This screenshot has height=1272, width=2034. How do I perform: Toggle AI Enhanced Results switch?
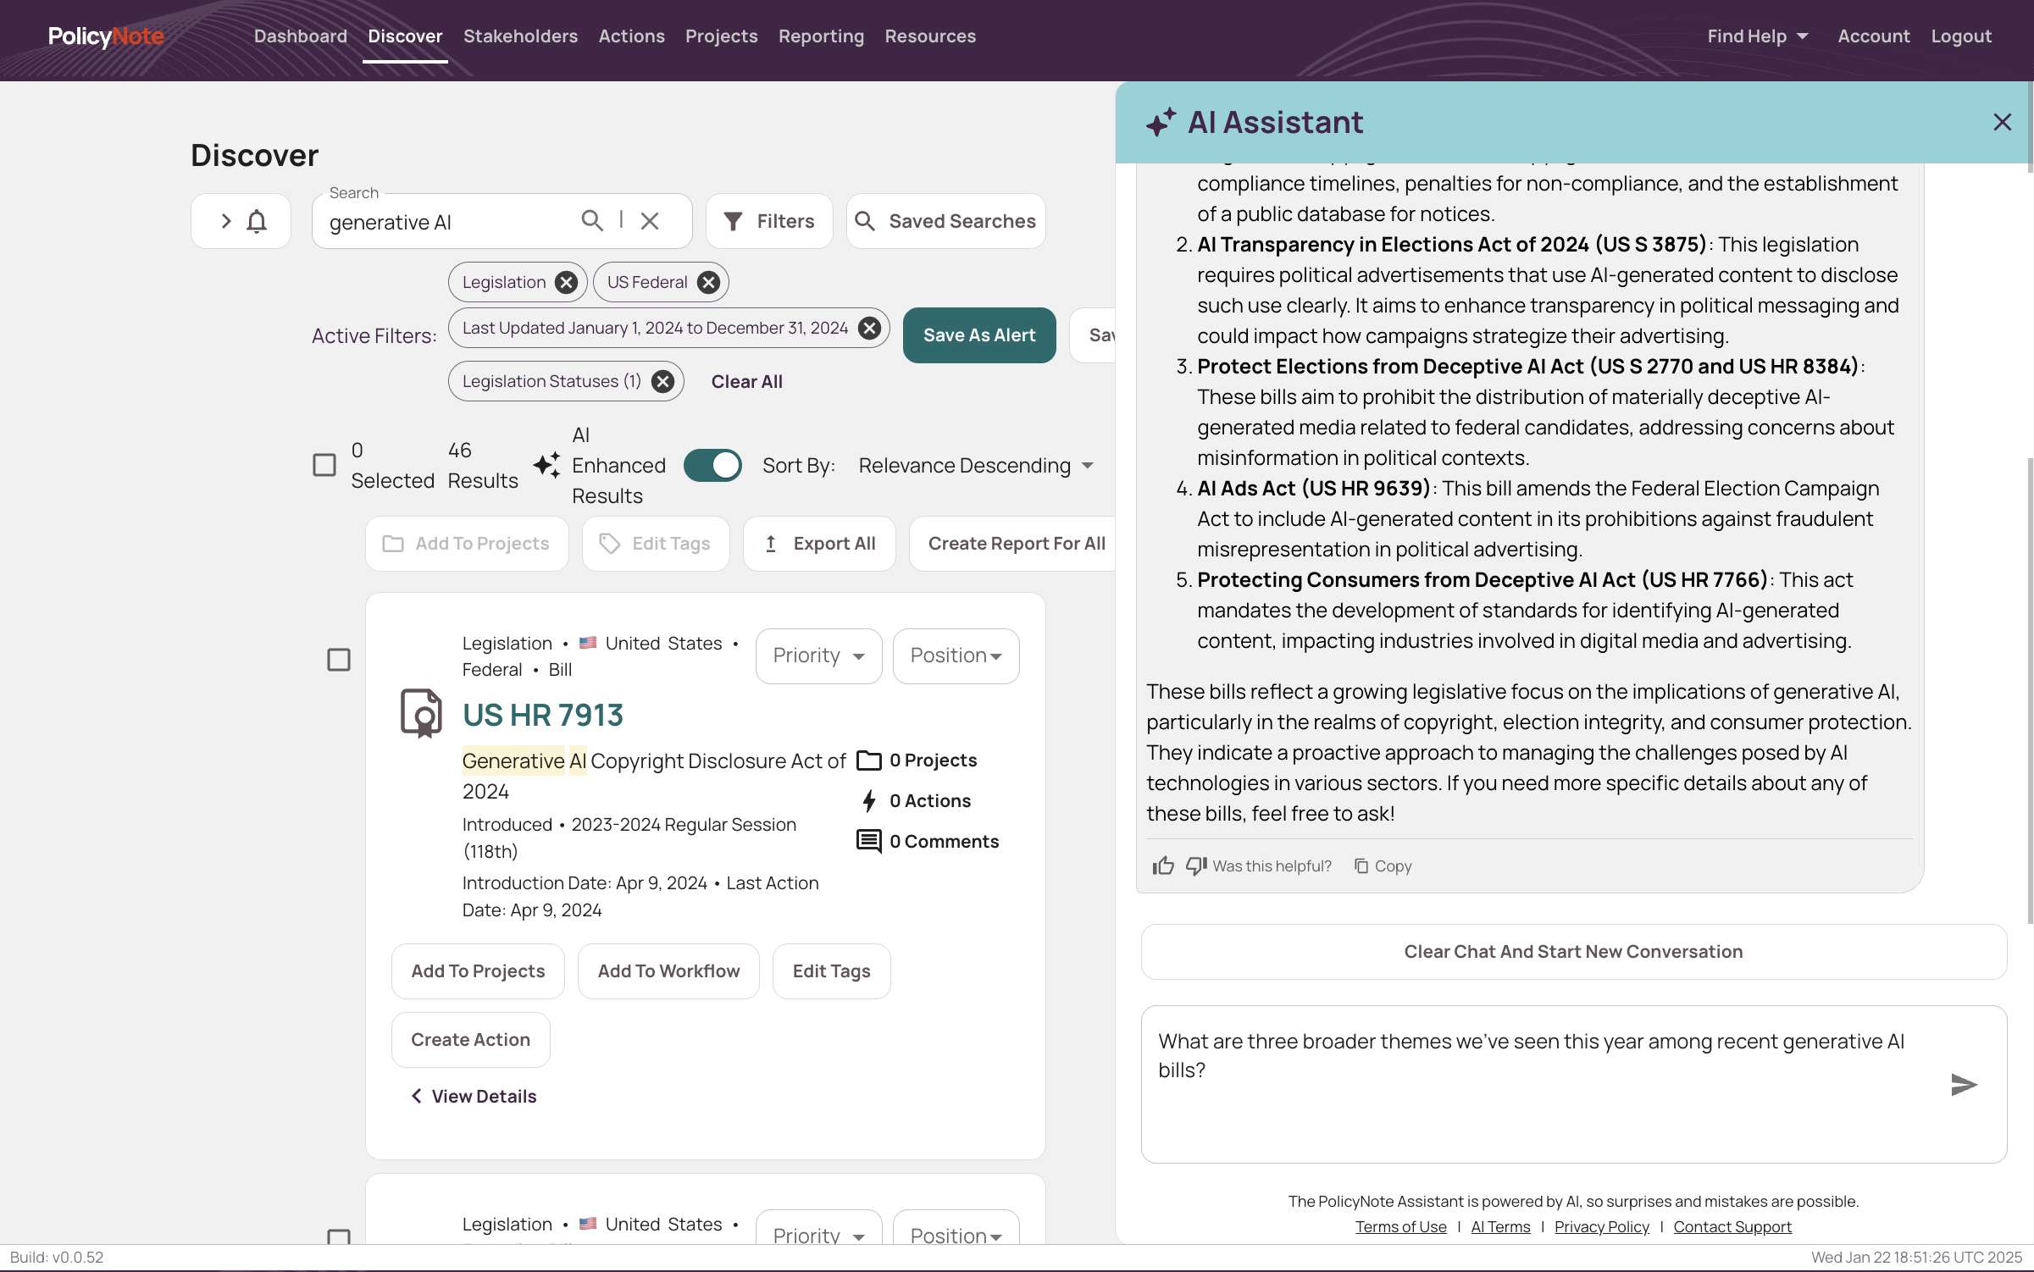tap(712, 465)
